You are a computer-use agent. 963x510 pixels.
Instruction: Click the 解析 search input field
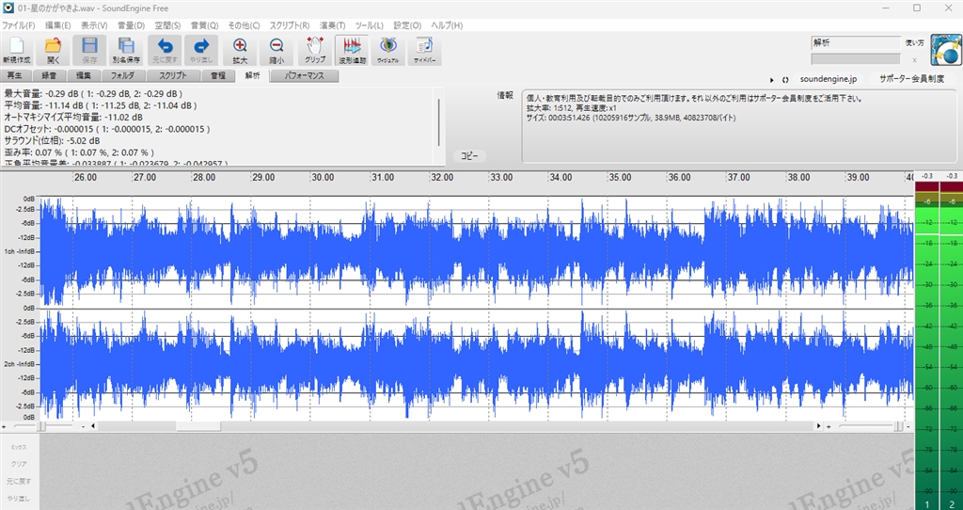coord(856,43)
